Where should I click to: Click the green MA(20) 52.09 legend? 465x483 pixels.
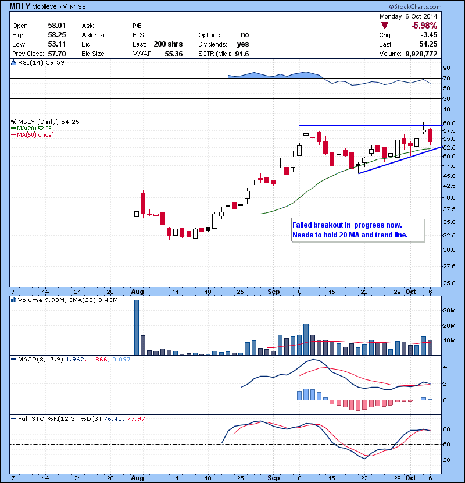point(31,129)
